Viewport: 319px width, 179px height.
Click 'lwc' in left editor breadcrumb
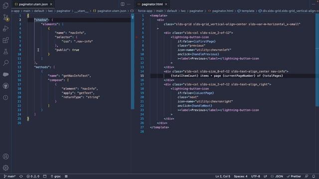pyautogui.click(x=50, y=11)
